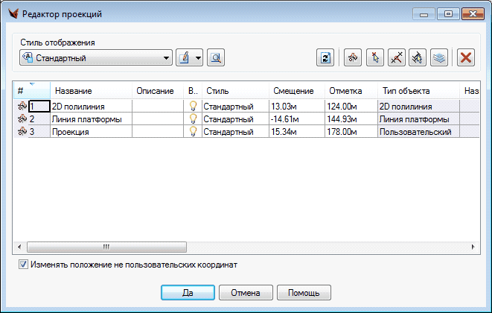This screenshot has height=313, width=492.
Task: Click the Смещение column header
Action: pyautogui.click(x=294, y=90)
